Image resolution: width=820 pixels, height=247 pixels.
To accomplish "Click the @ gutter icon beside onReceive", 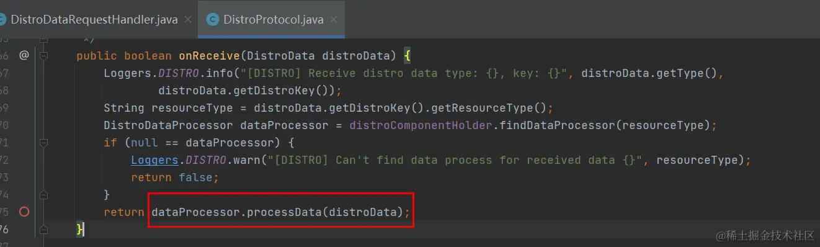I will 24,55.
